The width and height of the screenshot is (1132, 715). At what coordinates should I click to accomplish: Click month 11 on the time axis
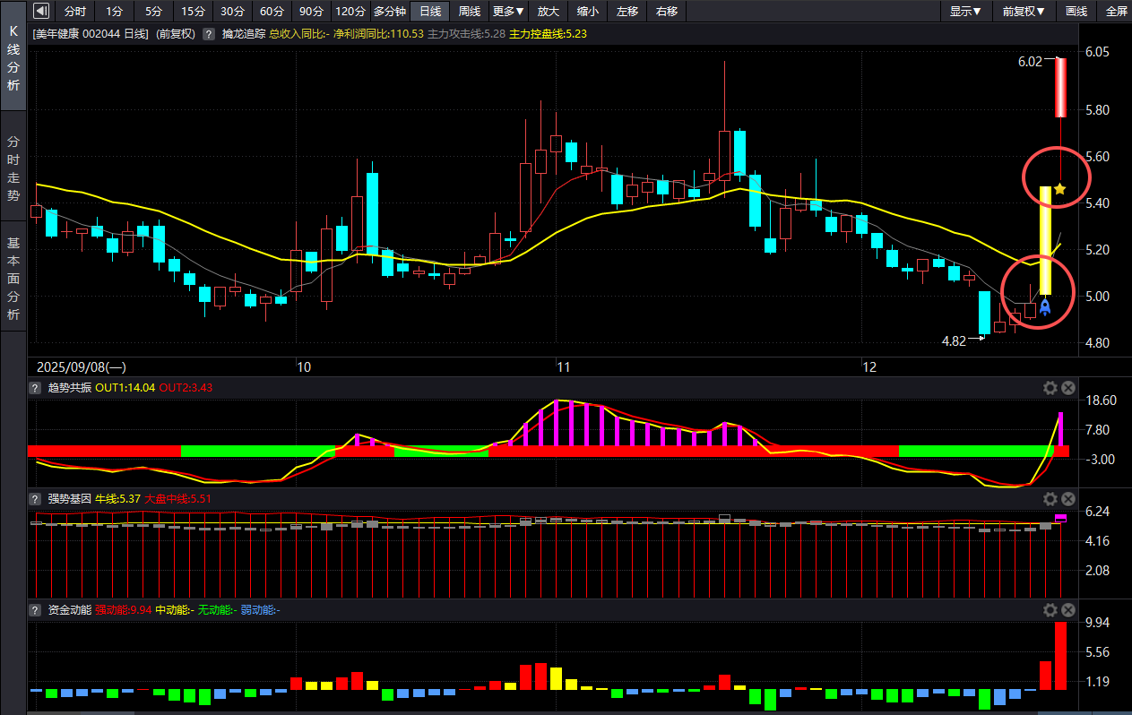pyautogui.click(x=563, y=367)
